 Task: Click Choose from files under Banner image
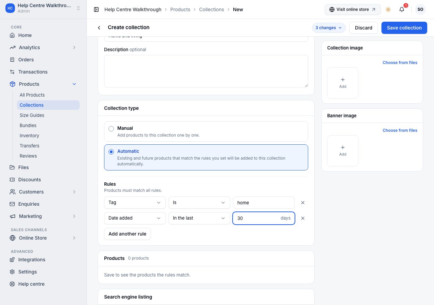click(400, 130)
